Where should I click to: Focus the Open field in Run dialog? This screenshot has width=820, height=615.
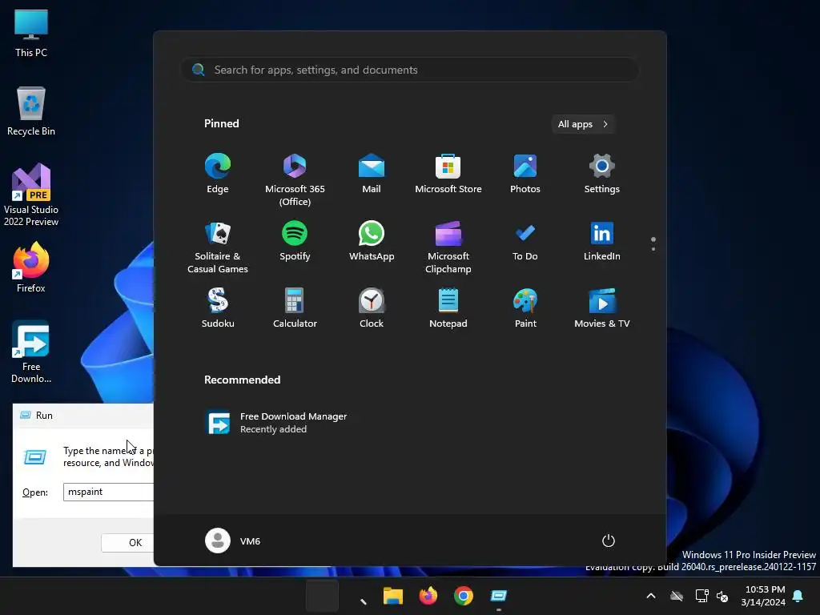tap(108, 492)
